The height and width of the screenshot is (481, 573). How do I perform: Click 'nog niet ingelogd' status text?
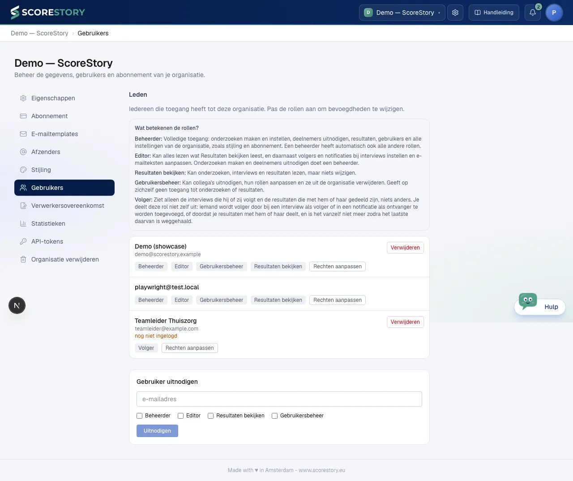(x=156, y=336)
